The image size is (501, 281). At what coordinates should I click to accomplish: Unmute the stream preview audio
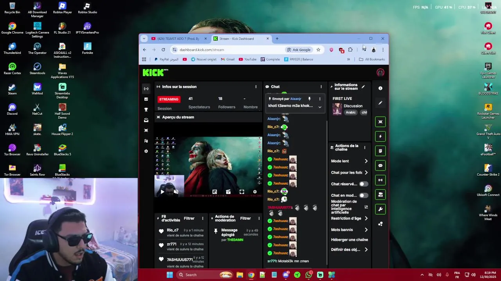(x=176, y=192)
